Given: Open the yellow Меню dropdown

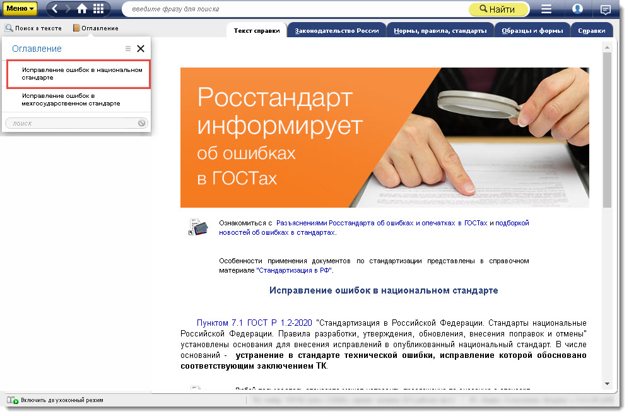Looking at the screenshot, I should click(x=20, y=8).
